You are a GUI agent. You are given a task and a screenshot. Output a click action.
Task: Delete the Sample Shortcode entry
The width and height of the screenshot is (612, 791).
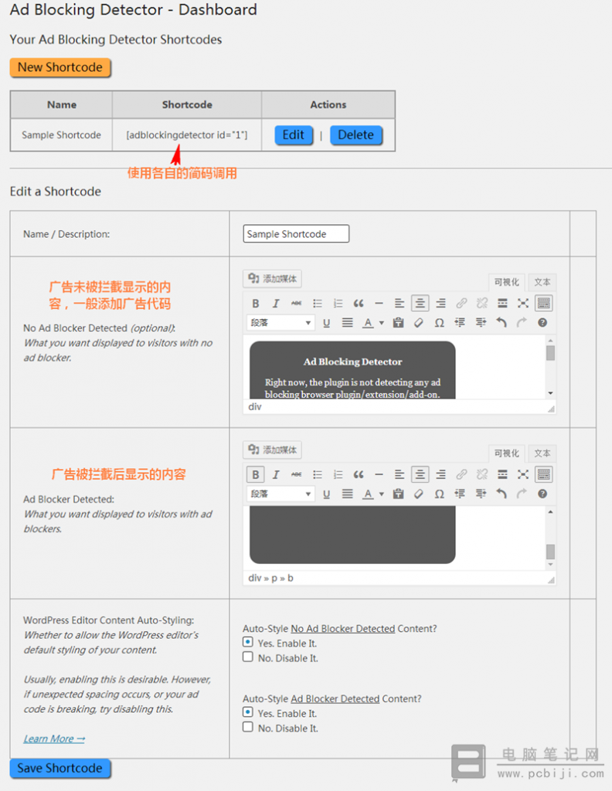click(x=356, y=135)
